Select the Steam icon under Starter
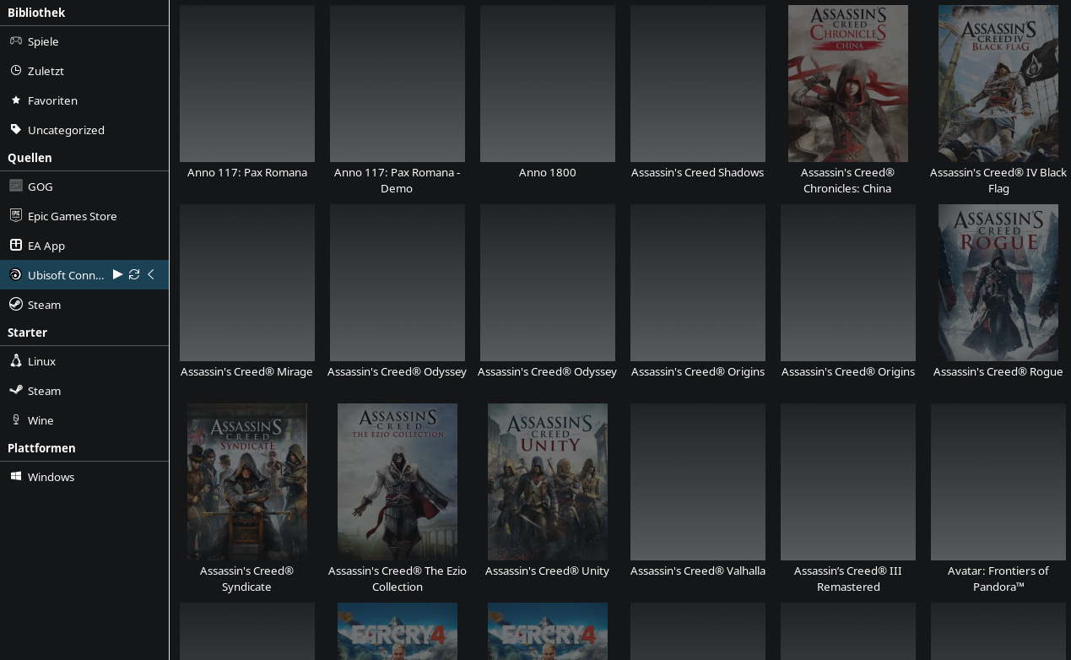This screenshot has width=1071, height=660. (x=15, y=390)
